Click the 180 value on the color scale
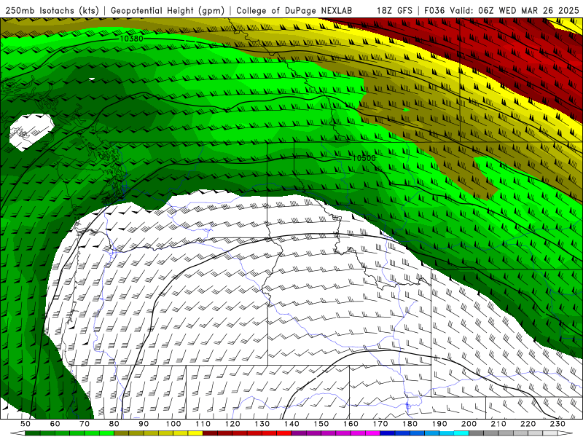Screen dimensions: 583x437 [410, 424]
